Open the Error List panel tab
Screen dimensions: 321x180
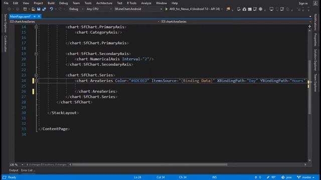(x=28, y=170)
